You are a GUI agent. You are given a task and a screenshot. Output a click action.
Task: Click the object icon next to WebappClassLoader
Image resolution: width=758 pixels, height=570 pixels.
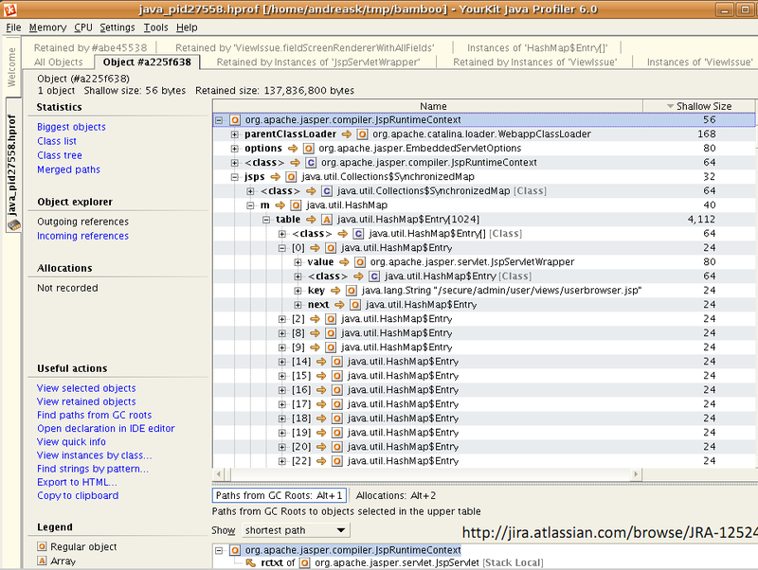pyautogui.click(x=362, y=134)
